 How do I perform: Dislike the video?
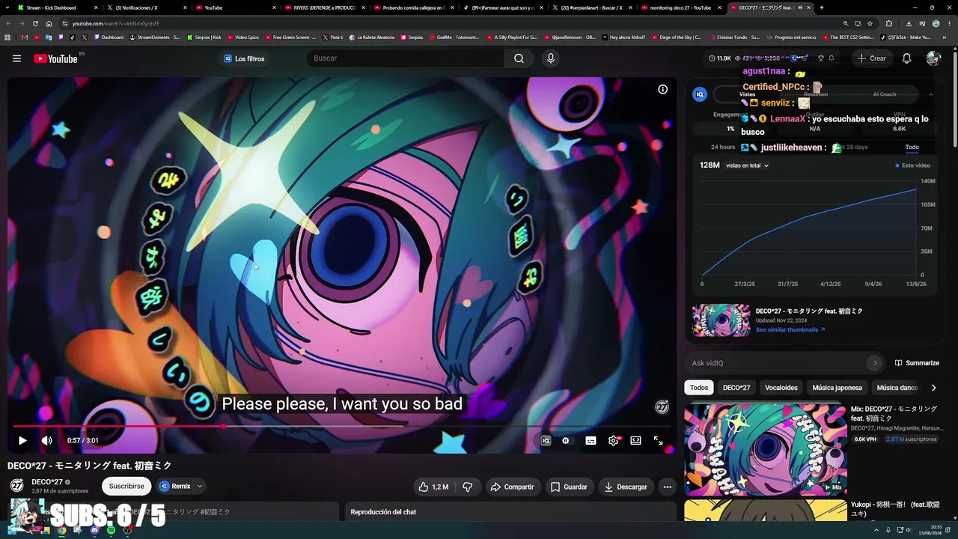point(467,487)
